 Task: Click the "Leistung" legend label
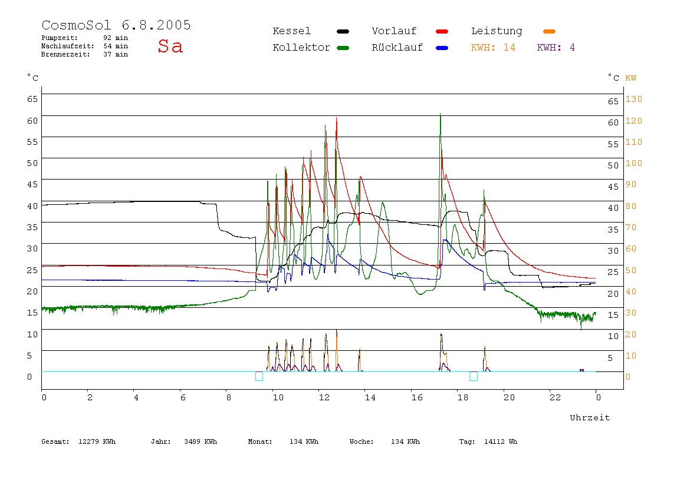click(x=497, y=31)
